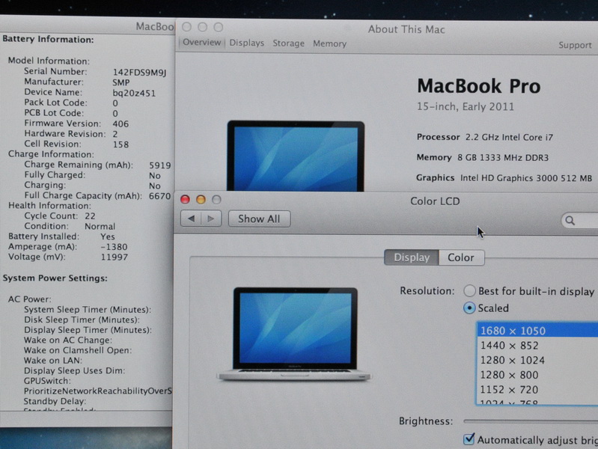The width and height of the screenshot is (598, 449).
Task: Click the Wake on LAN row
Action: 53,360
